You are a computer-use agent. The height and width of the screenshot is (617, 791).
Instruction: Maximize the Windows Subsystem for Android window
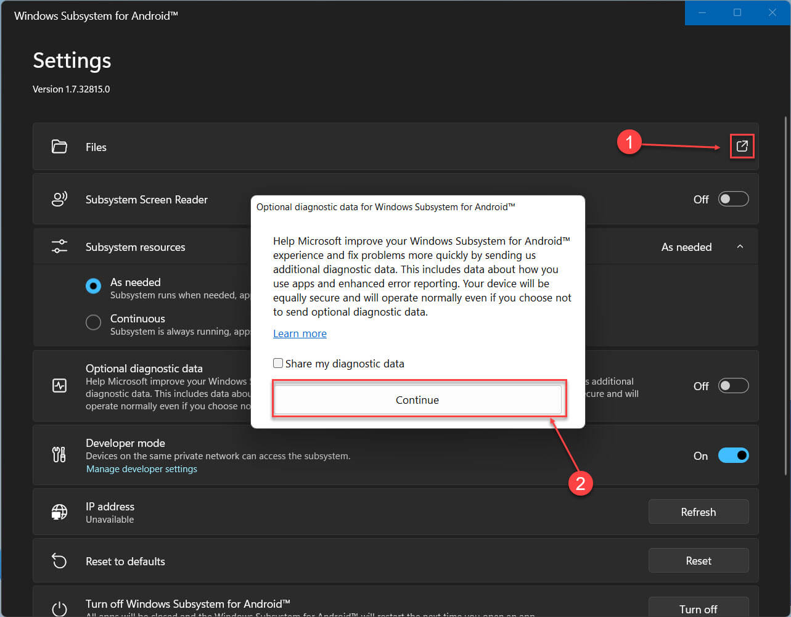[x=737, y=12]
